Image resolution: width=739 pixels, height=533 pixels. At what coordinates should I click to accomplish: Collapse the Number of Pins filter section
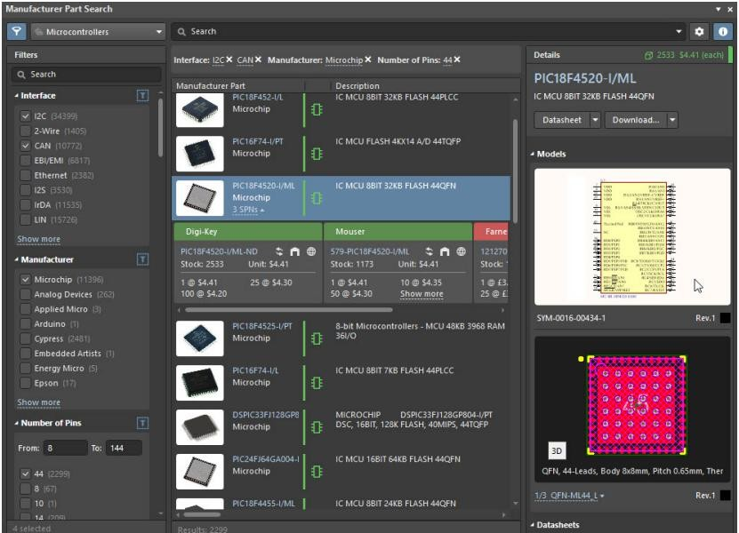(x=17, y=423)
